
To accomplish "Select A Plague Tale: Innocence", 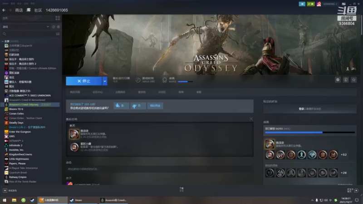I will pos(24,168).
